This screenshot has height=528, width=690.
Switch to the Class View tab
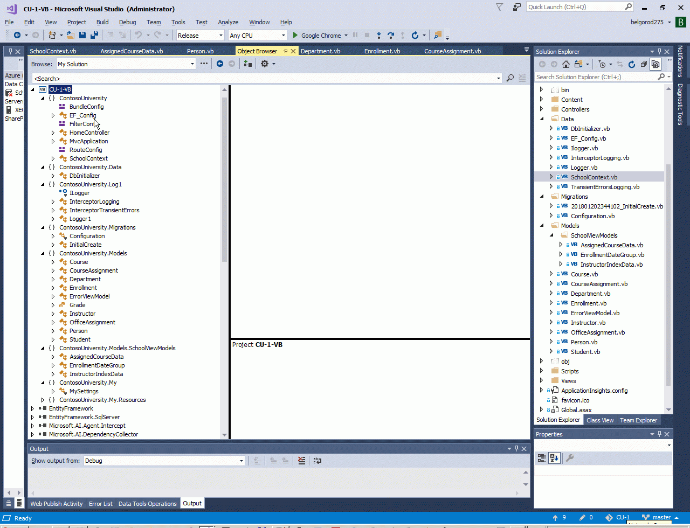tap(600, 420)
